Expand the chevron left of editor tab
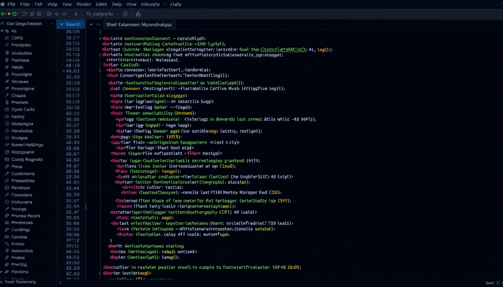503x287 pixels. click(91, 24)
